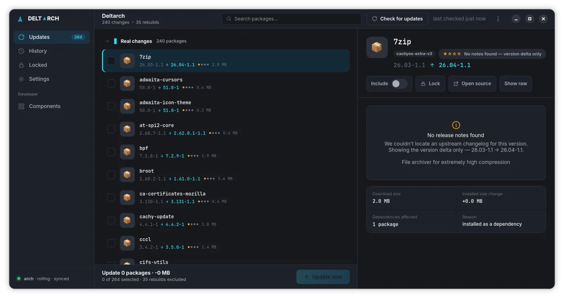Toggle the Include switch for 7zip

[399, 83]
